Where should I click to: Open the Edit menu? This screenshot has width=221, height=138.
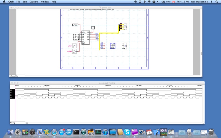click(x=25, y=2)
